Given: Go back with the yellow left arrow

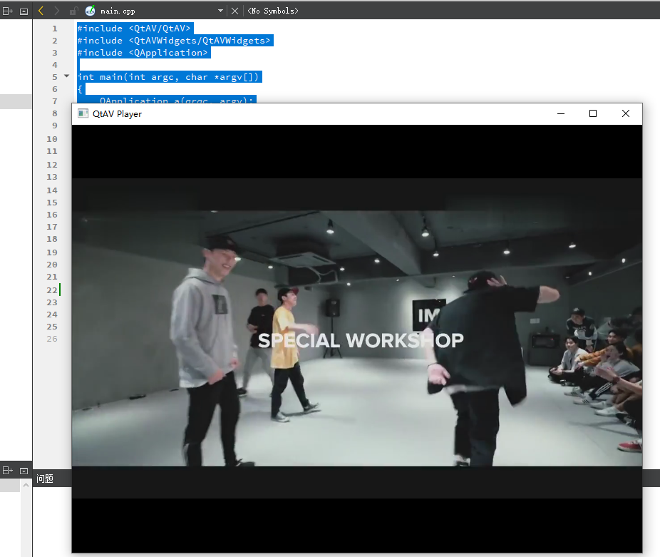Looking at the screenshot, I should (x=41, y=11).
